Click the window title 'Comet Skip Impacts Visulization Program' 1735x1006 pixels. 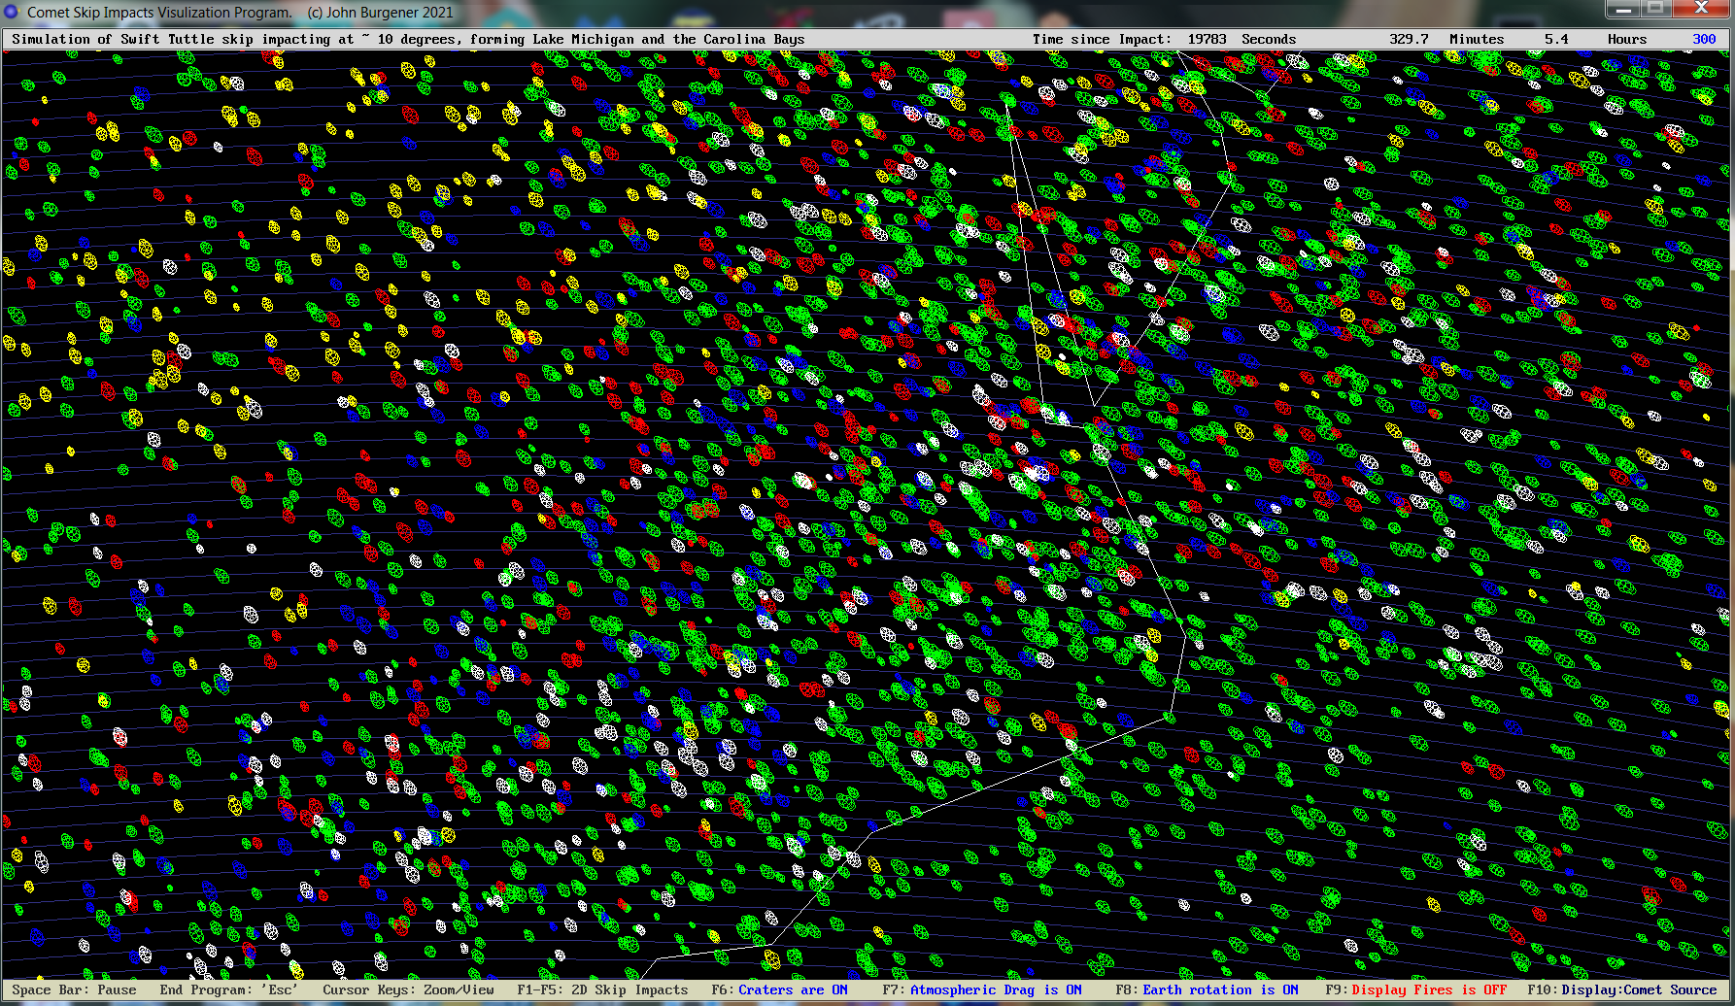[x=159, y=13]
